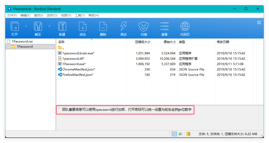This screenshot has height=143, width=269.
Task: Click the 新建 (New archive) toolbar icon
Action: pos(62,26)
